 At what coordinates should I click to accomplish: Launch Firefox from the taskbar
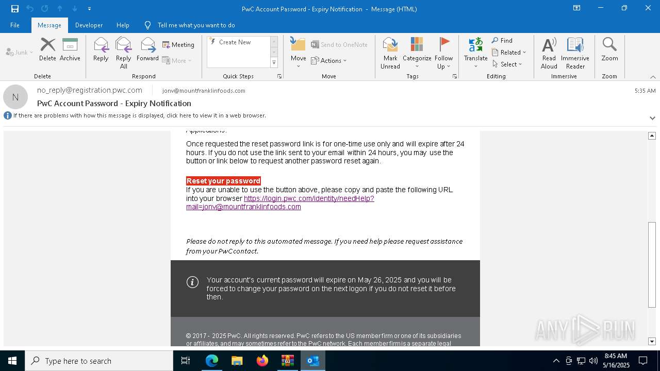point(262,361)
